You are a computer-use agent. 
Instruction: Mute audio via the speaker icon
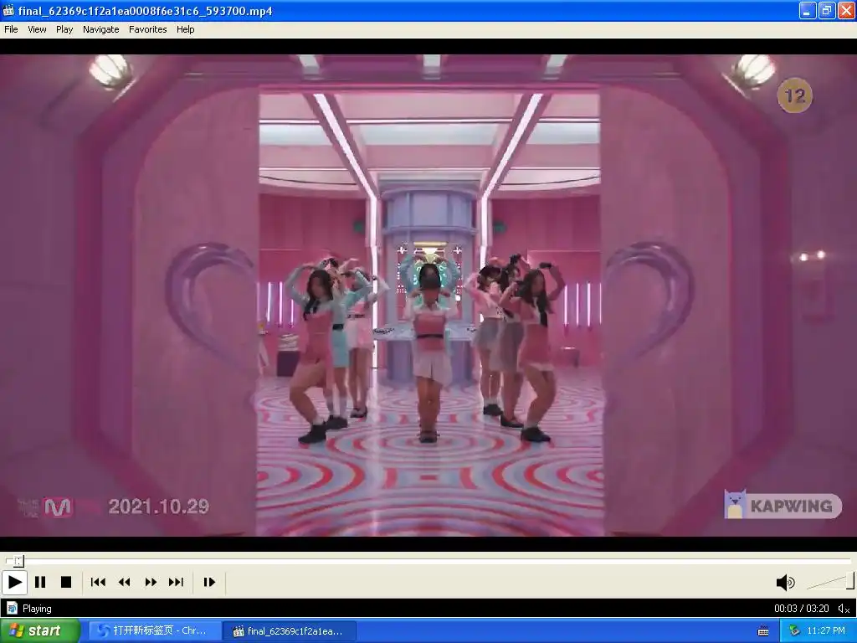click(x=785, y=583)
